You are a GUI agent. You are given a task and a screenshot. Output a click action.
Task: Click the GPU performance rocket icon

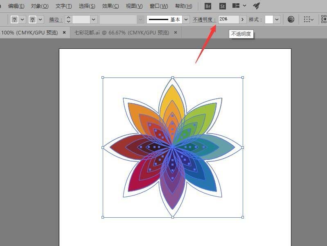256,6
